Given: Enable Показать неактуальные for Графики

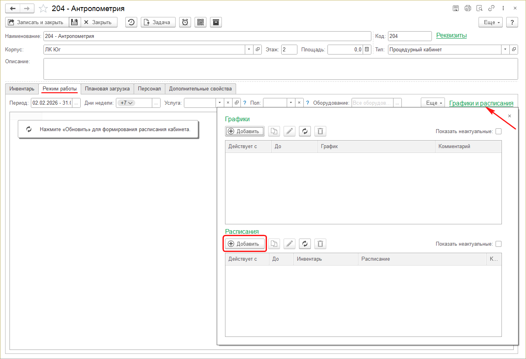Looking at the screenshot, I should coord(498,132).
